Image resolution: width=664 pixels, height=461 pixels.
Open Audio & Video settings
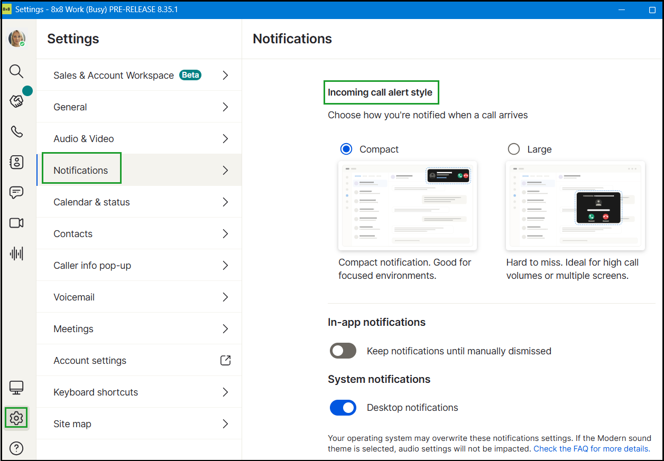(139, 138)
